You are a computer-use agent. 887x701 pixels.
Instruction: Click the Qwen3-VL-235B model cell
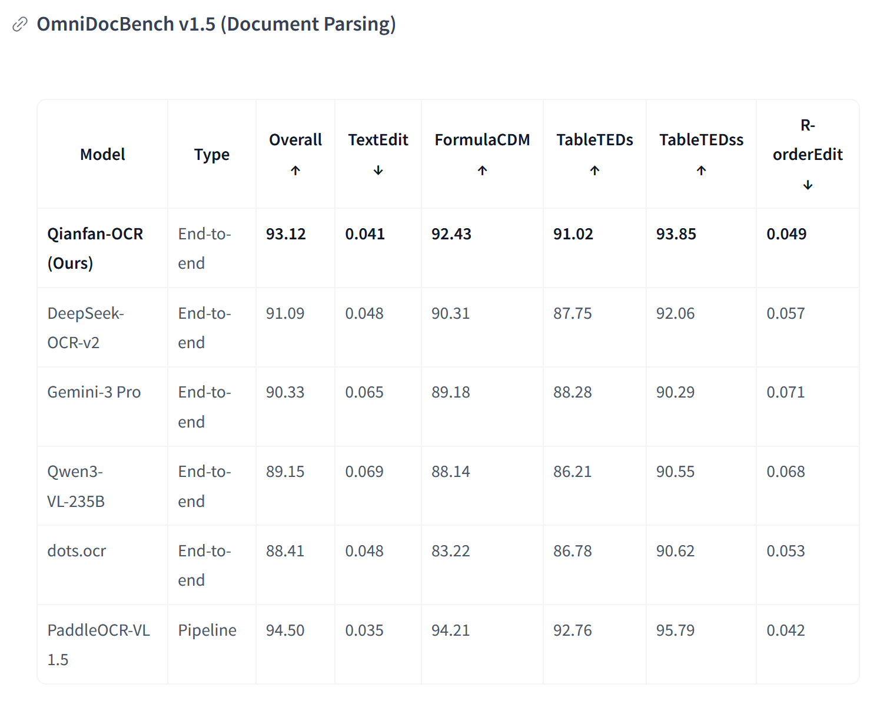tap(76, 486)
